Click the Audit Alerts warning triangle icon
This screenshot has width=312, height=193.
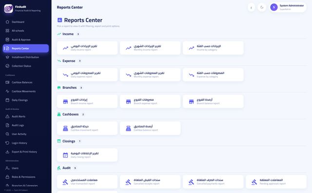pyautogui.click(x=7, y=116)
